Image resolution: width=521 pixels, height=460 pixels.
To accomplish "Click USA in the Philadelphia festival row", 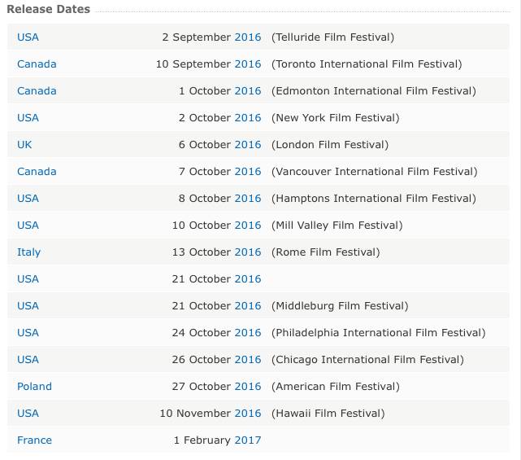I will tap(28, 333).
